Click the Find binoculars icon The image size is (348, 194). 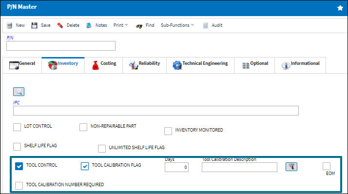[x=139, y=26]
